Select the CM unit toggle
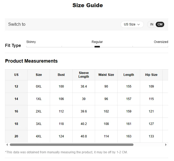Screen dimensions: 174x161 160,24
